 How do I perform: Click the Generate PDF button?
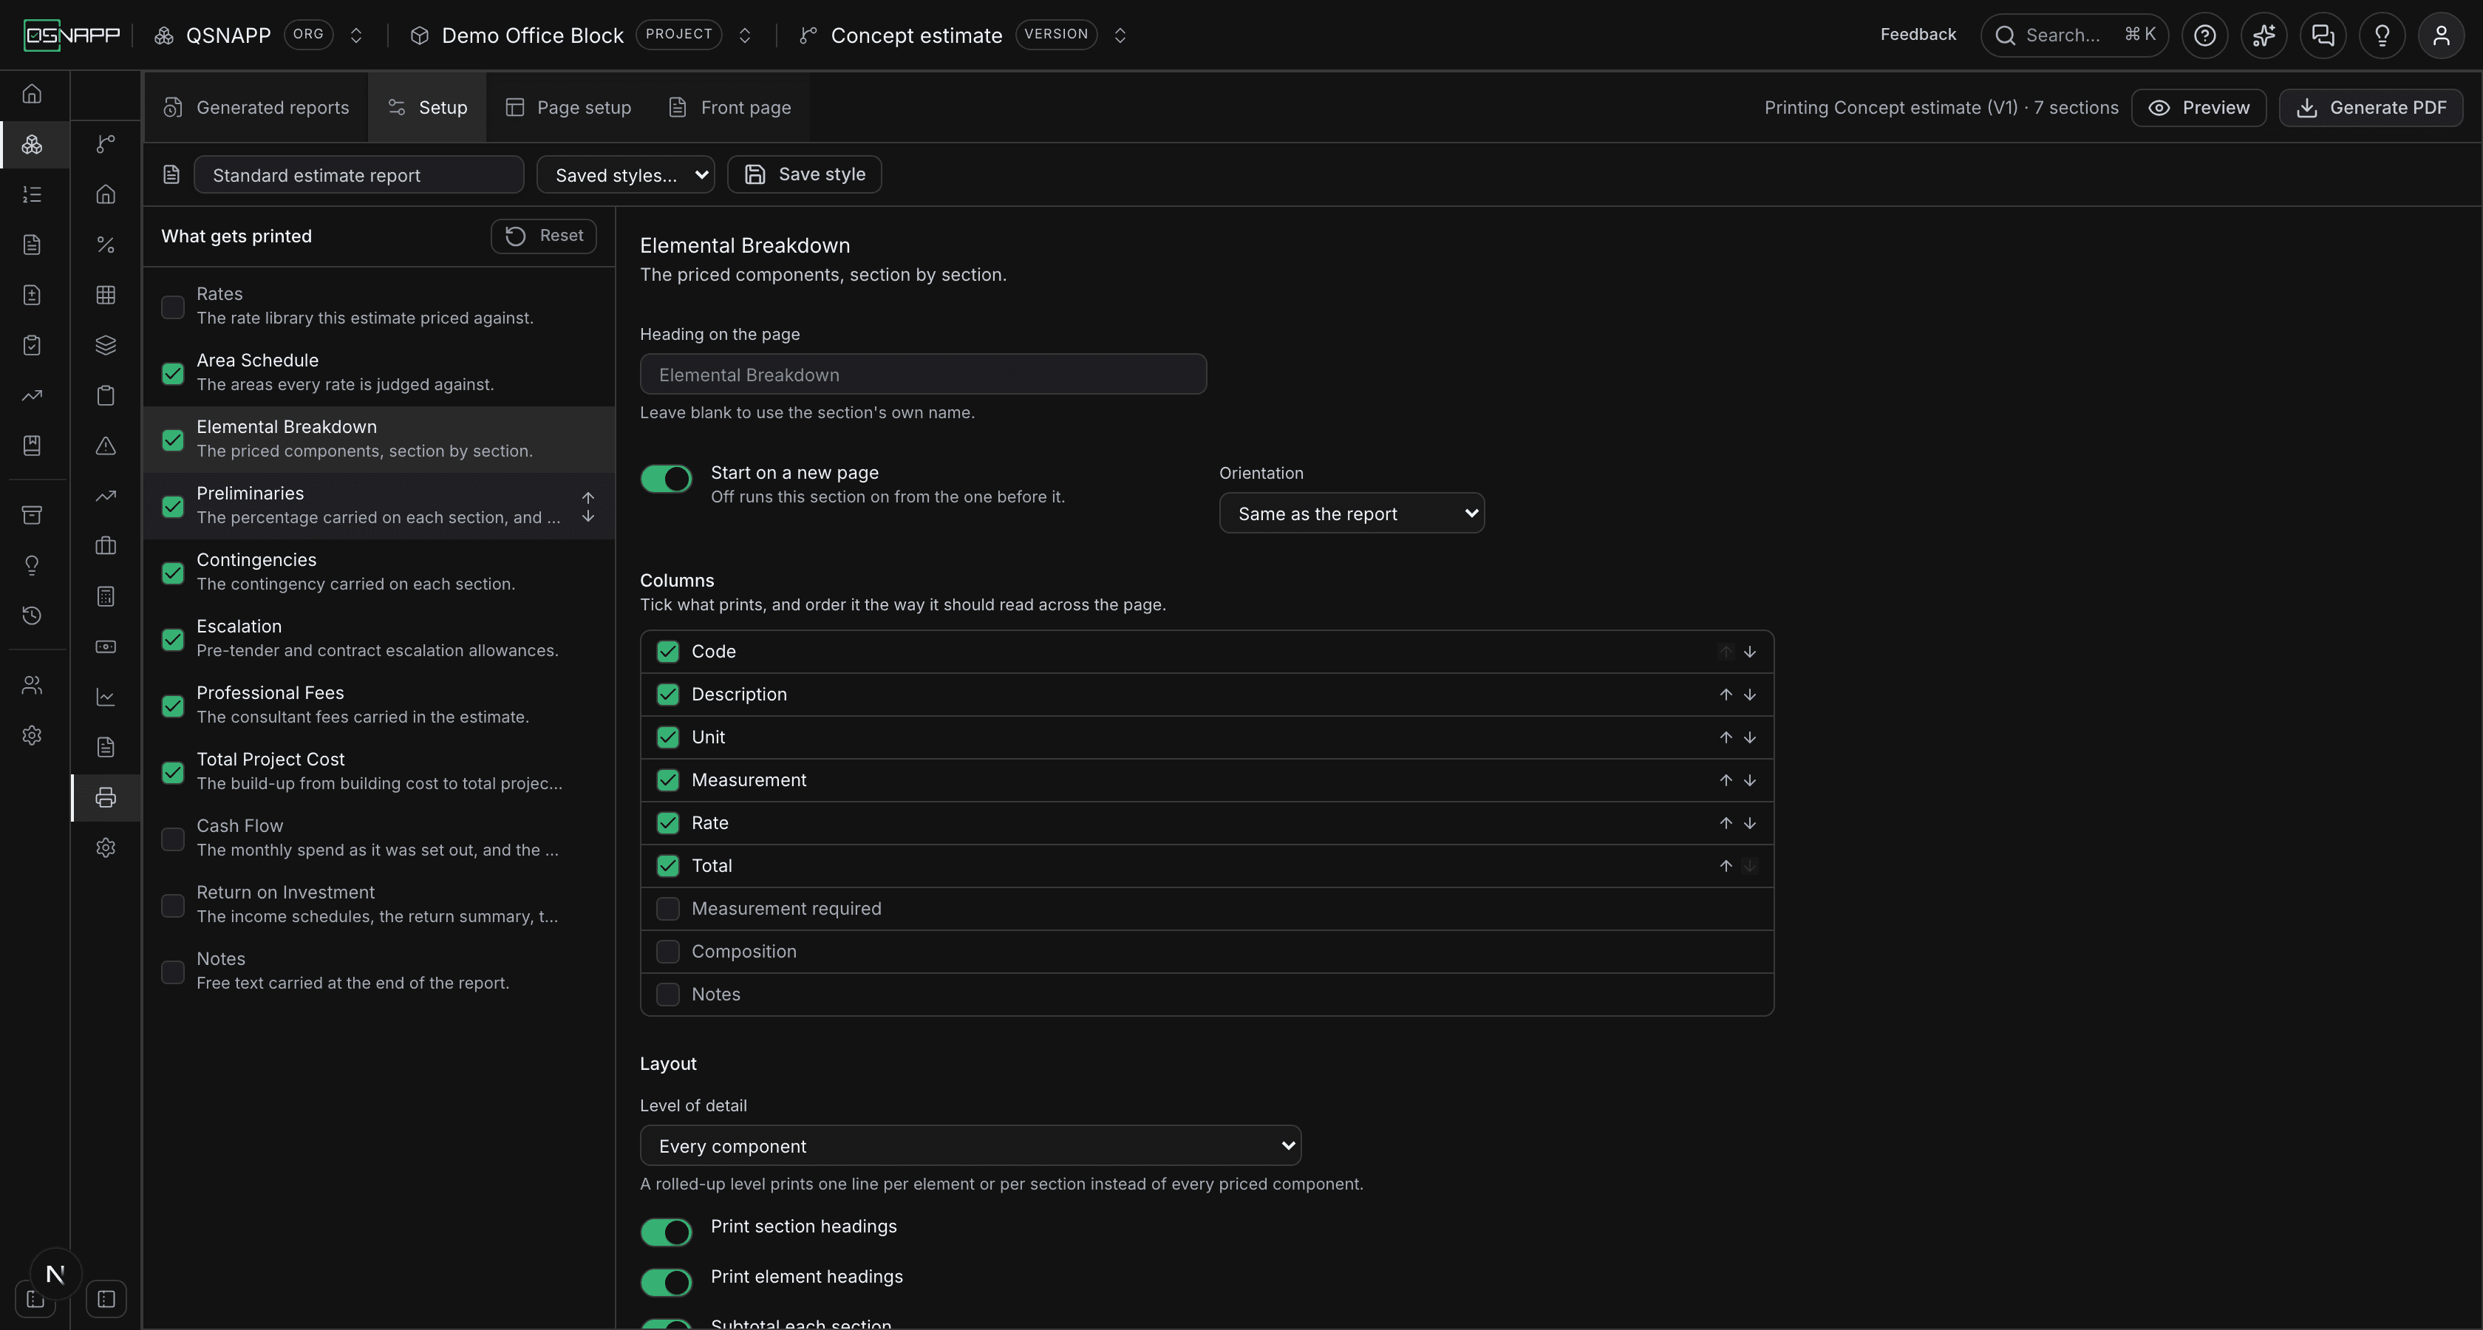point(2371,108)
